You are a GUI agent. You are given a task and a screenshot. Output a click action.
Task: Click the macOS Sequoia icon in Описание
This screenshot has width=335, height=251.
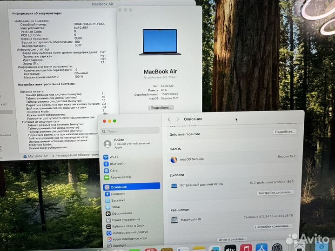pos(174,159)
